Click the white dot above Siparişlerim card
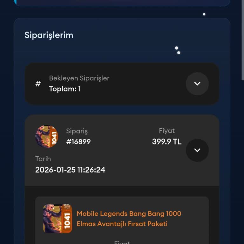The image size is (244, 244). 204,14
